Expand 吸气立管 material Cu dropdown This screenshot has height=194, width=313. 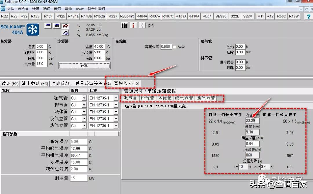(x=84, y=118)
